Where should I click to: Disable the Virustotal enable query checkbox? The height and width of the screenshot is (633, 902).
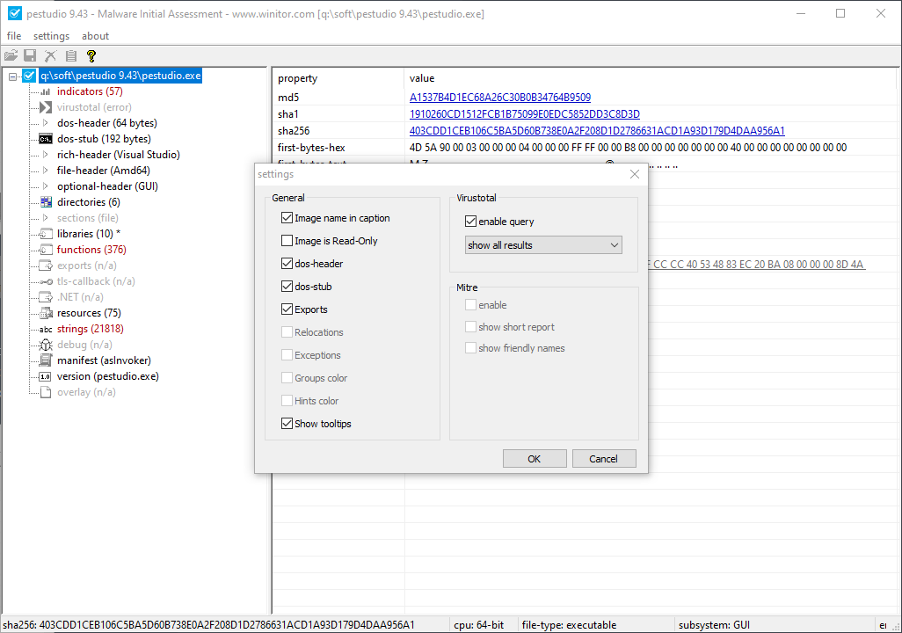tap(471, 222)
